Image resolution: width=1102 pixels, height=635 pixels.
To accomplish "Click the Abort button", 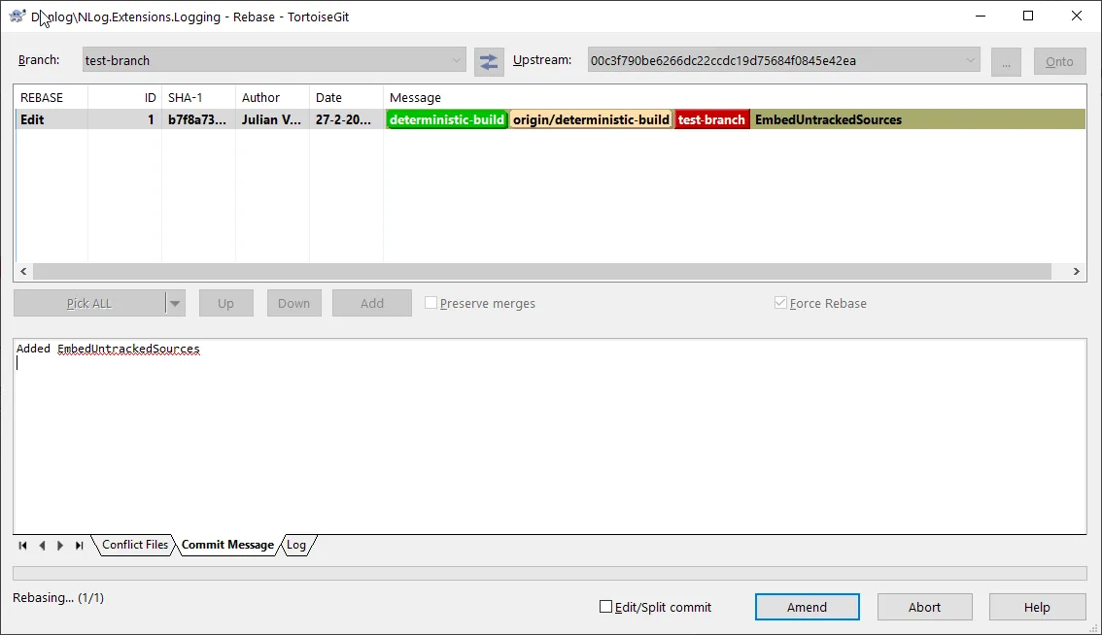I will pyautogui.click(x=924, y=607).
